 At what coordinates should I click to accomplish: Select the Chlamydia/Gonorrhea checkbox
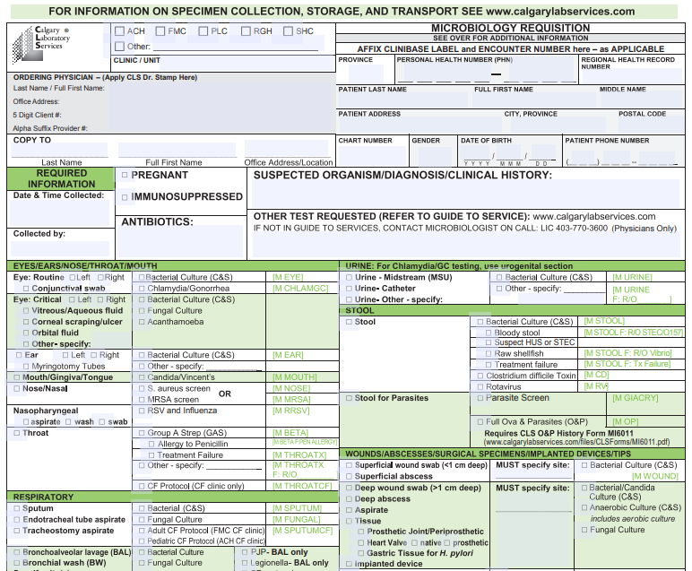click(x=142, y=289)
